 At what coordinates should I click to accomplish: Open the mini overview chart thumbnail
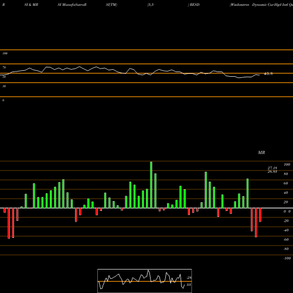(x=145, y=281)
